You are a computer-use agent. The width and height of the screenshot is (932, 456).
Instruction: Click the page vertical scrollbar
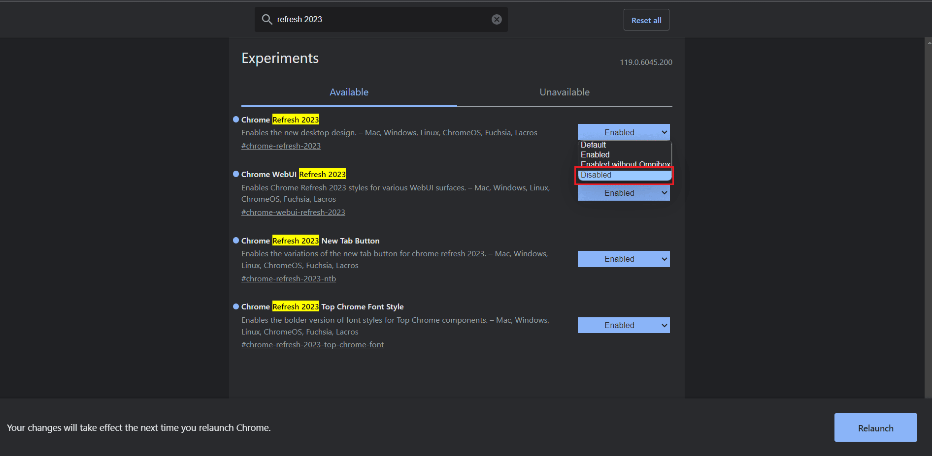point(929,218)
